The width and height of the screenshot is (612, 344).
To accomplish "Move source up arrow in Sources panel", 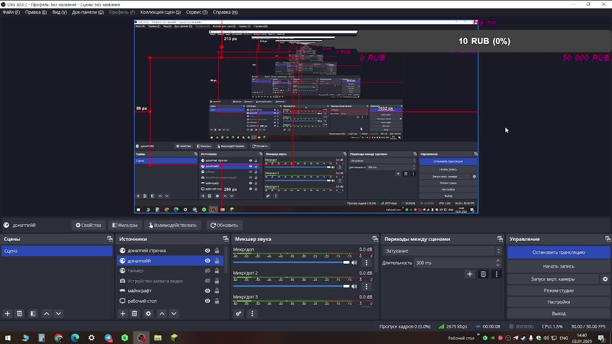I will [x=162, y=313].
